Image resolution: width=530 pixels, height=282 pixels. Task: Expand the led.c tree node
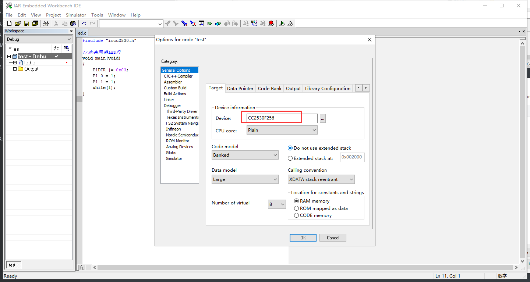15,63
